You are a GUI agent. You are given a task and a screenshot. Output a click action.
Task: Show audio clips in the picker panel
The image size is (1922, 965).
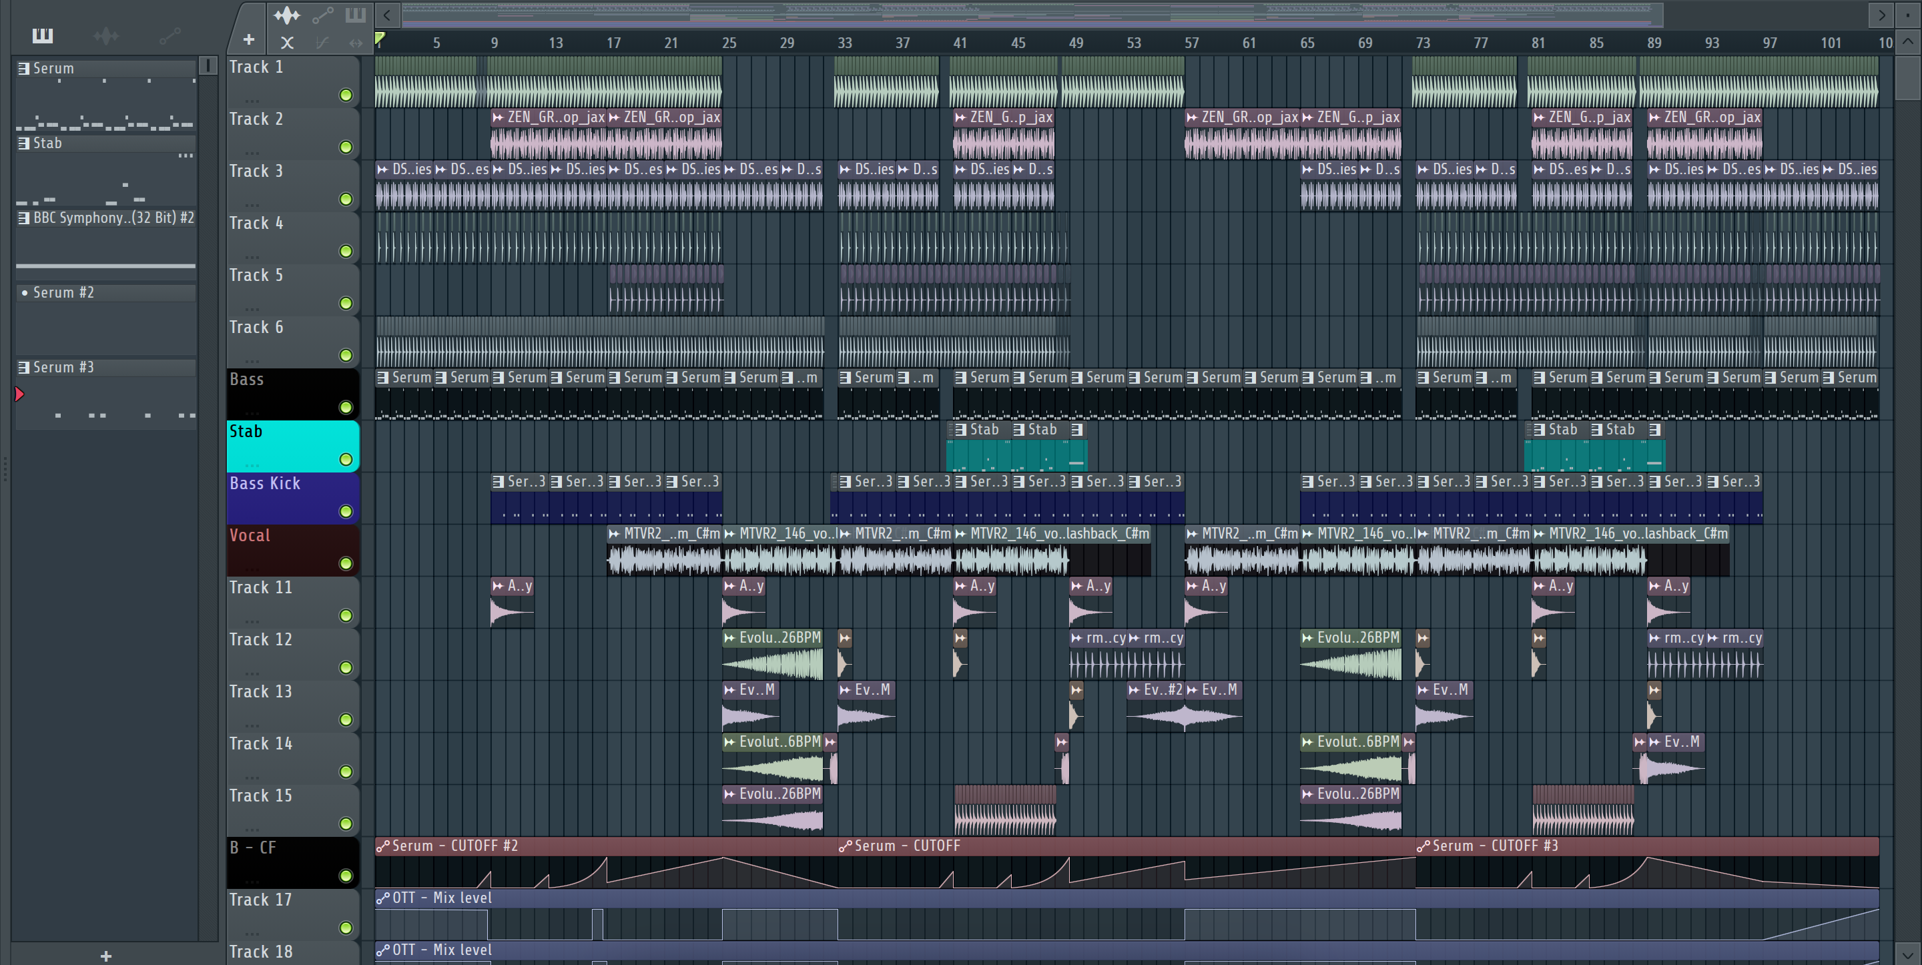point(106,35)
